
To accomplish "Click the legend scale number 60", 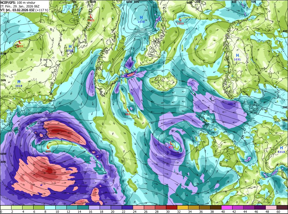I will [278, 212].
